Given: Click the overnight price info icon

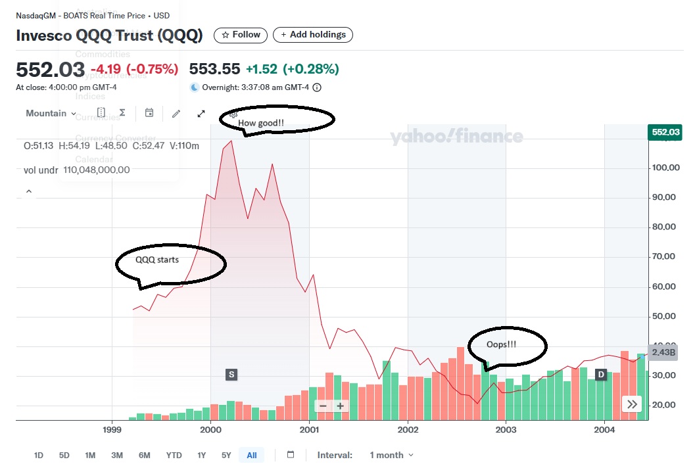Looking at the screenshot, I should click(x=317, y=87).
